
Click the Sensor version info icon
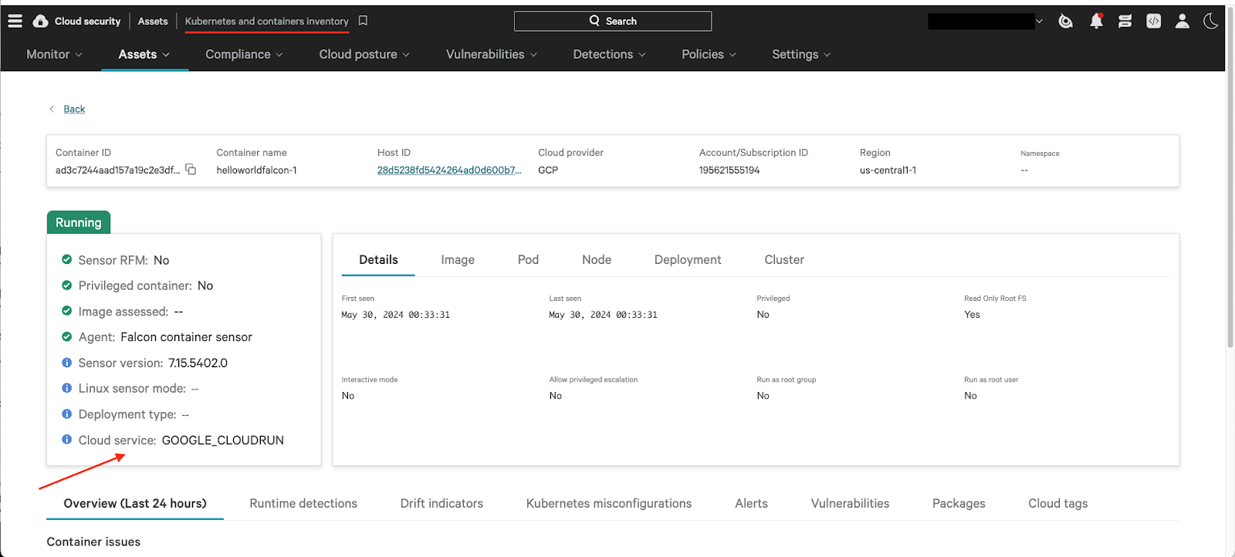[x=66, y=363]
